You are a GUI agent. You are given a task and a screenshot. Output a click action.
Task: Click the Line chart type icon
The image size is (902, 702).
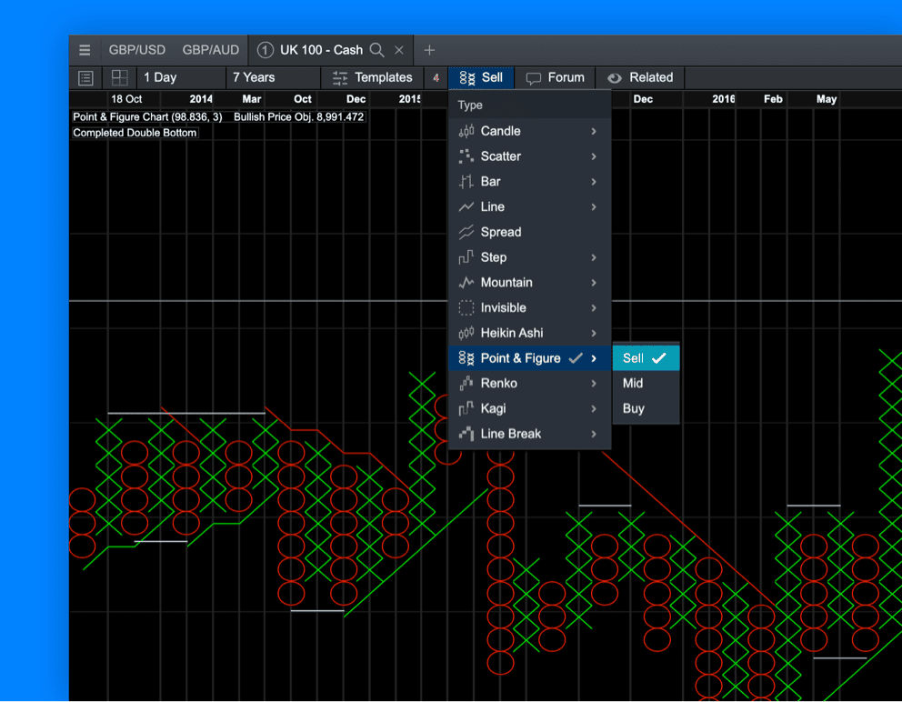pos(466,207)
